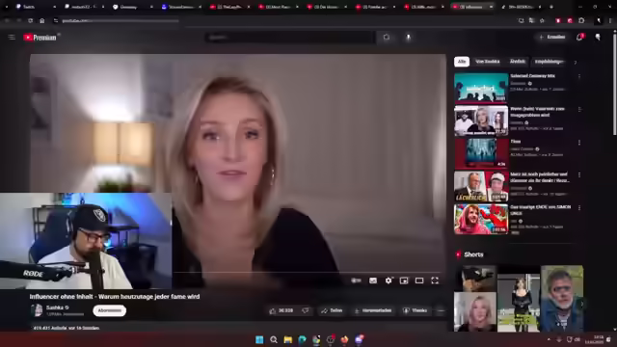Select the Ähnlich filter chip
This screenshot has width=617, height=347.
517,62
